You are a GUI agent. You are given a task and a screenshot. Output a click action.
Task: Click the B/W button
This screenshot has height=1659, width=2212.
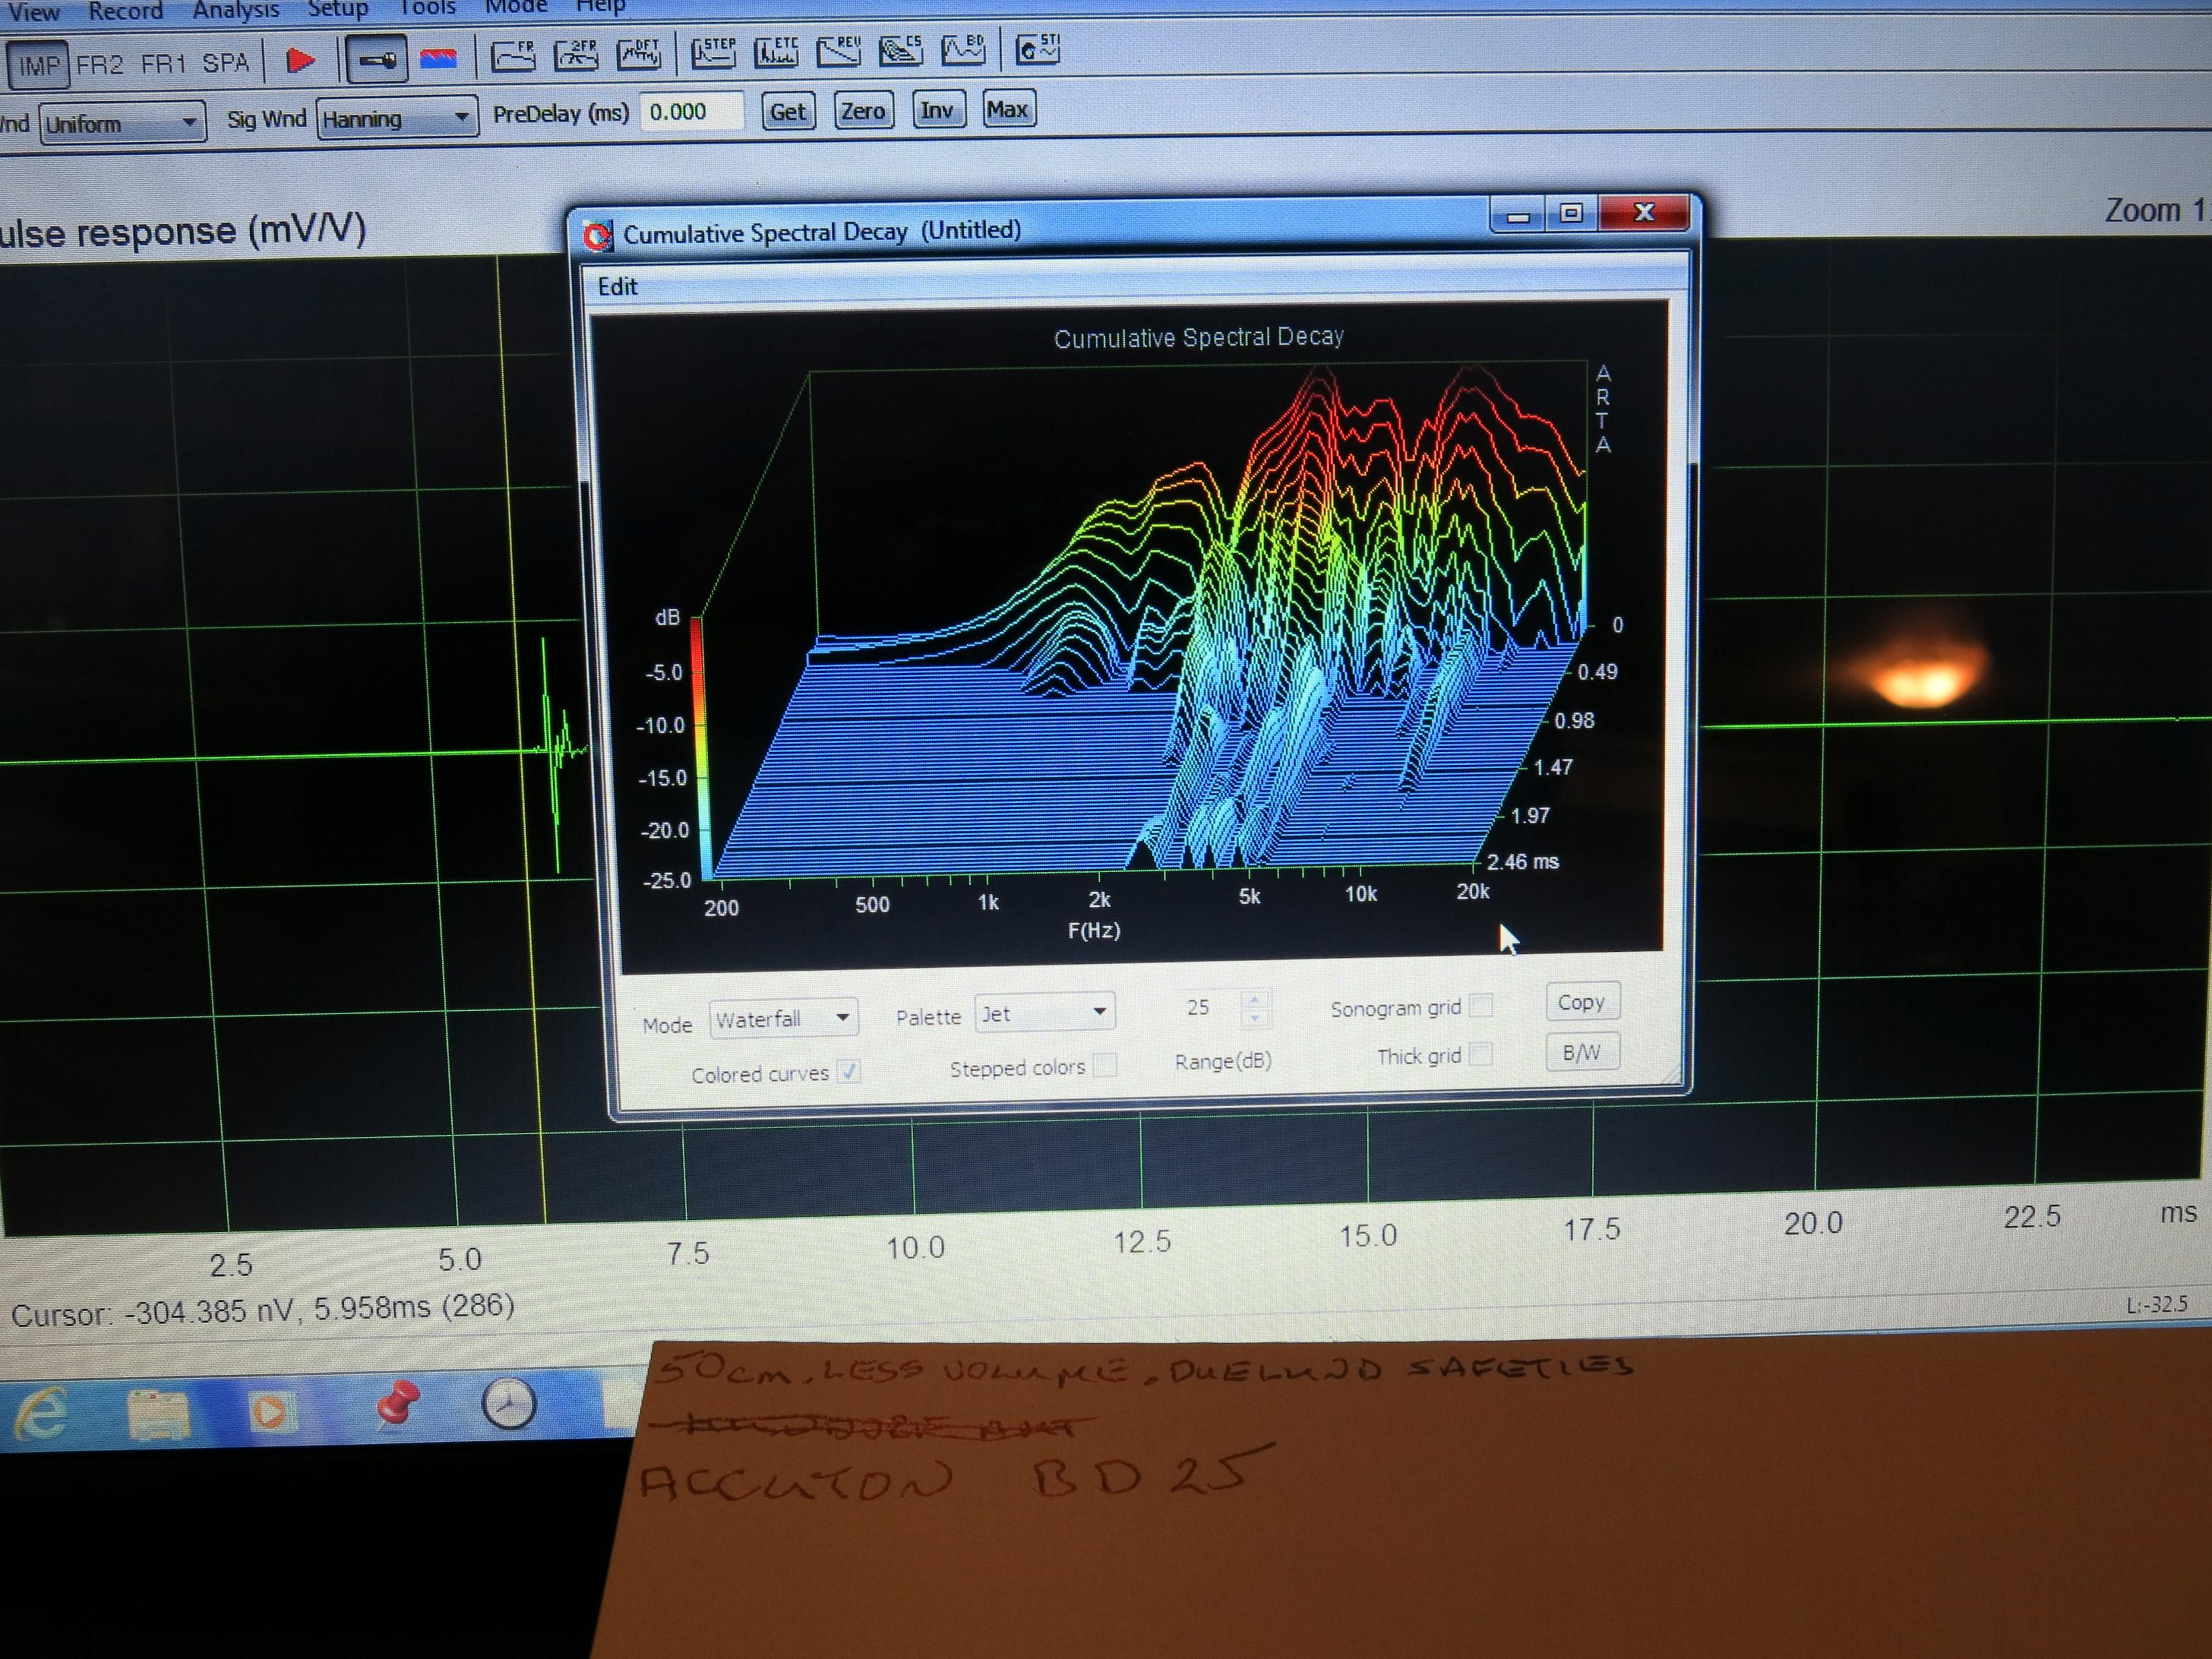coord(1581,1052)
